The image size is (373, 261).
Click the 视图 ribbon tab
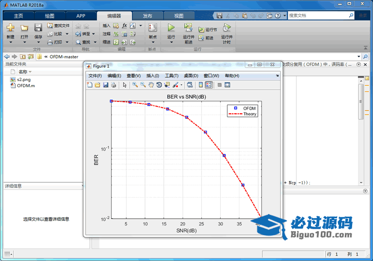[178, 16]
